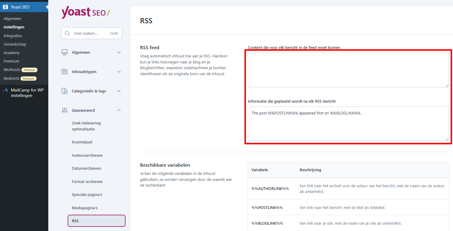The width and height of the screenshot is (453, 231).
Task: Select Speciale pagina's settings page
Action: tap(87, 195)
